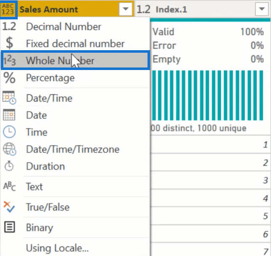Choose Fixed decimal number data type
This screenshot has width=271, height=256.
pyautogui.click(x=75, y=43)
